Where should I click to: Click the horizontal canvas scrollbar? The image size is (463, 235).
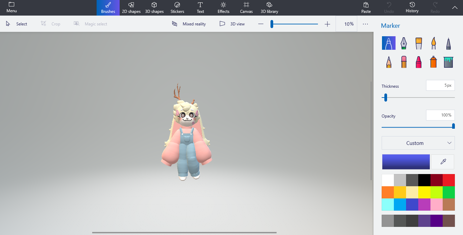click(184, 233)
